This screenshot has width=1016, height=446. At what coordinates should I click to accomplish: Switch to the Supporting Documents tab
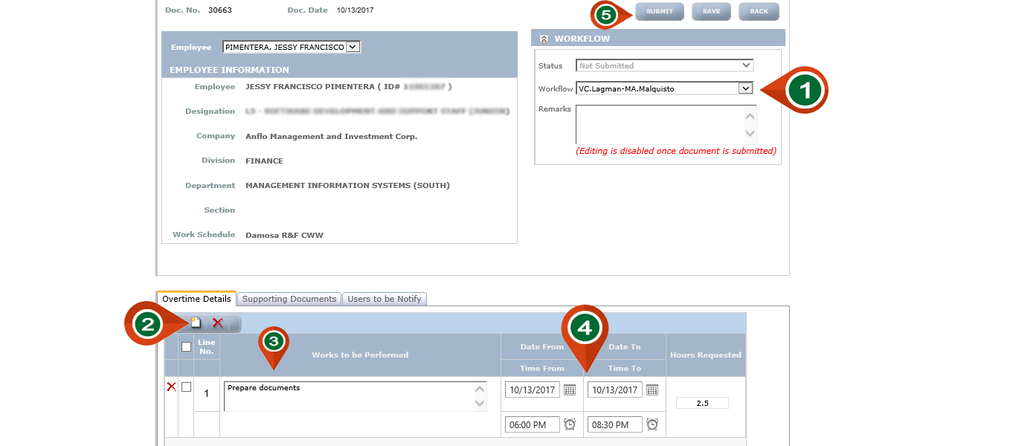[x=289, y=299]
